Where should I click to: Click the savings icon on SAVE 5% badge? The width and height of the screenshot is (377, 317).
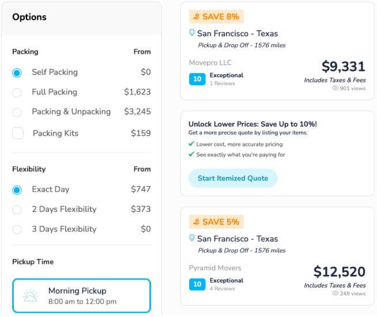coord(197,222)
